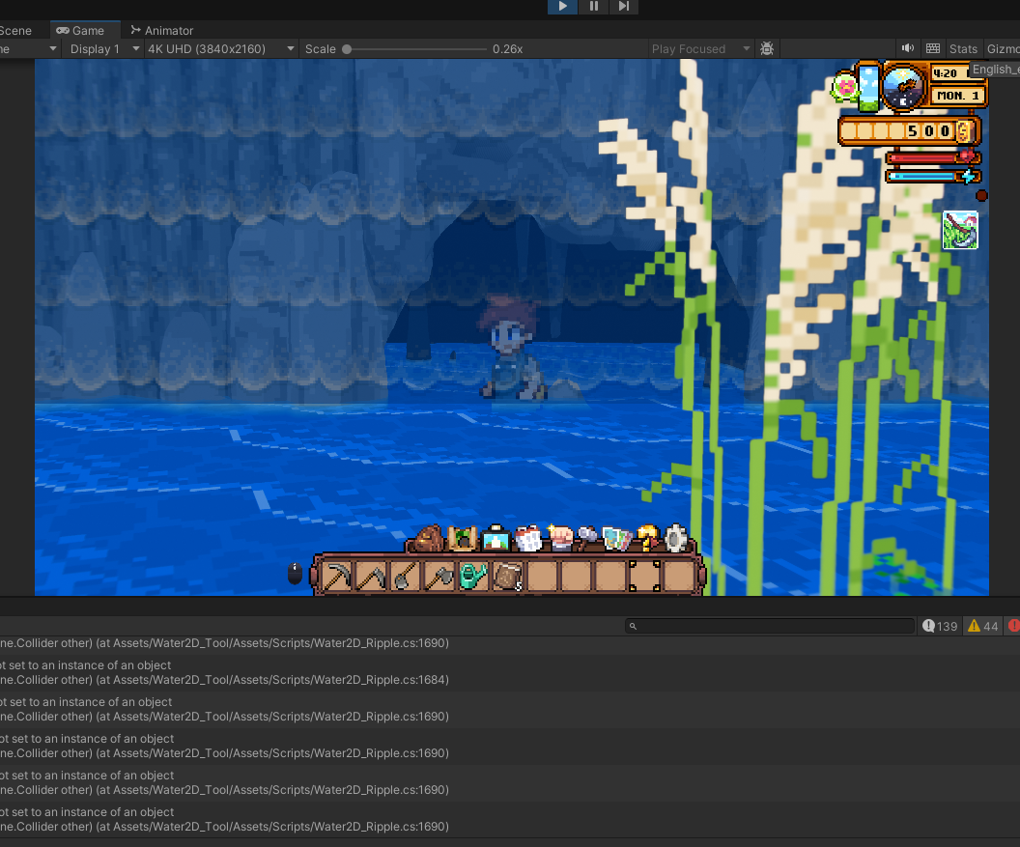Select the watering can in the hotbar
Image resolution: width=1020 pixels, height=847 pixels.
(473, 577)
